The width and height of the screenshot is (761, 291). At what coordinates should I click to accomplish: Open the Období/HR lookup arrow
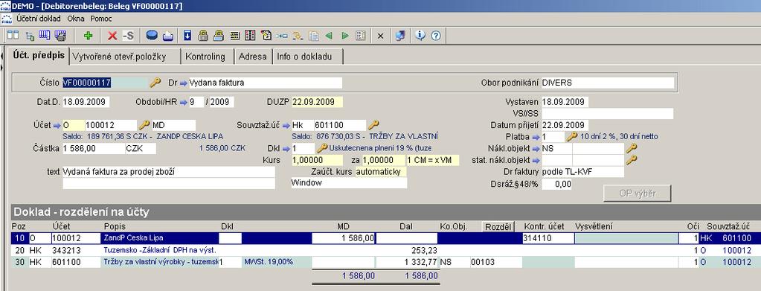(184, 103)
